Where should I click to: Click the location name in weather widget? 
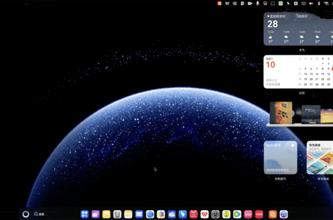pyautogui.click(x=278, y=16)
